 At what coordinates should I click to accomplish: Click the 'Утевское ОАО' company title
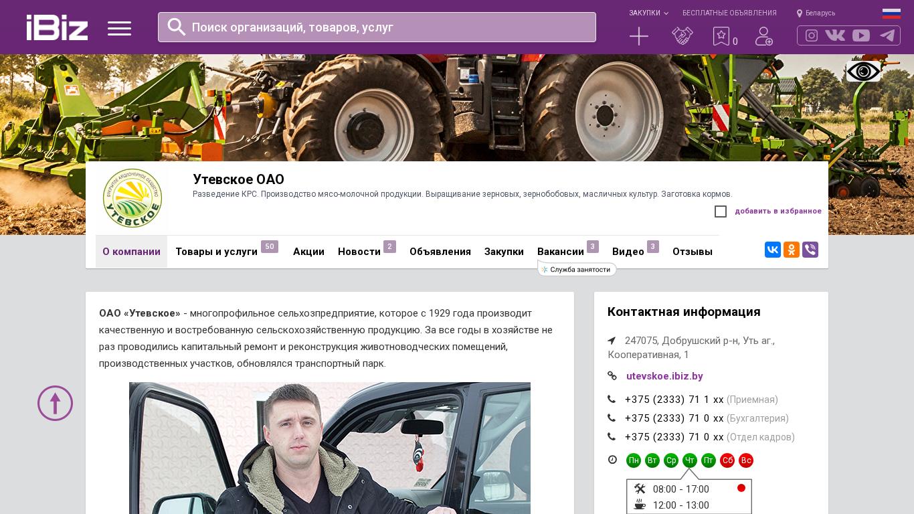pyautogui.click(x=239, y=179)
